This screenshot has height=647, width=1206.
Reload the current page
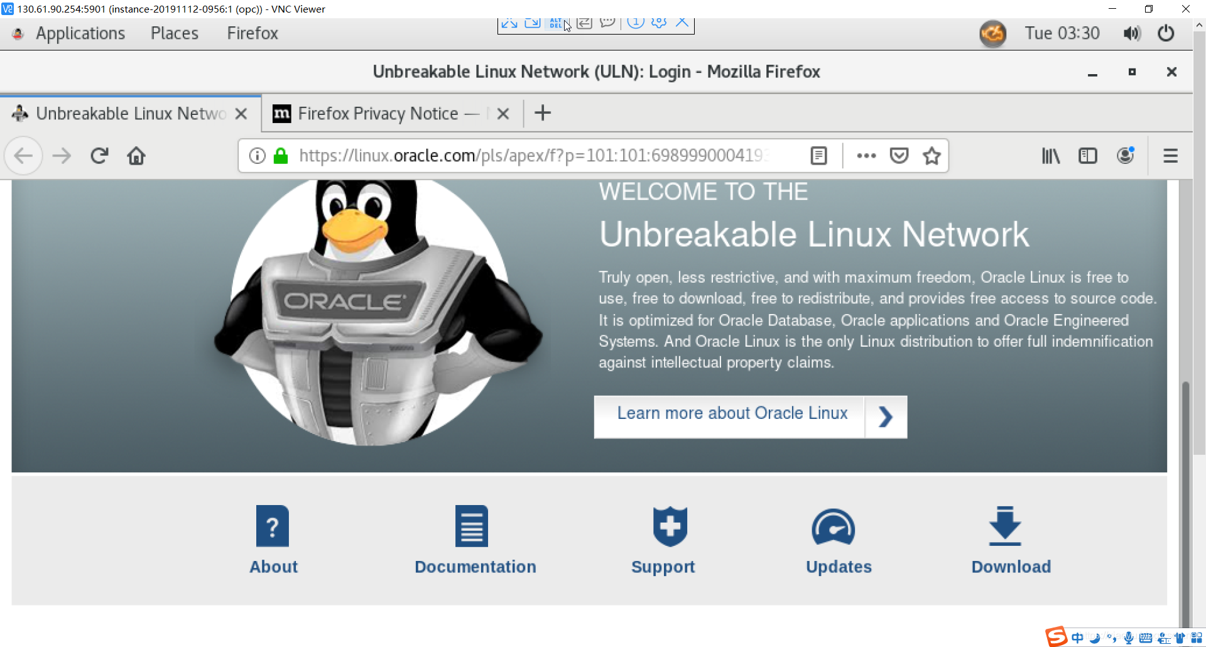pos(99,156)
